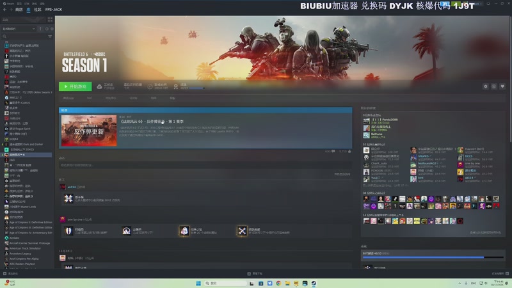This screenshot has width=512, height=288.
Task: Select American Truck Simulator in list
Action: point(23,248)
